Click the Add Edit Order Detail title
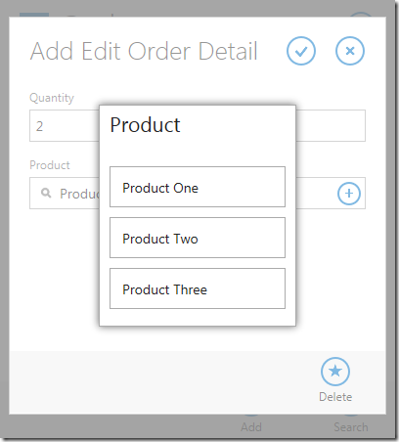The width and height of the screenshot is (399, 442). click(144, 52)
